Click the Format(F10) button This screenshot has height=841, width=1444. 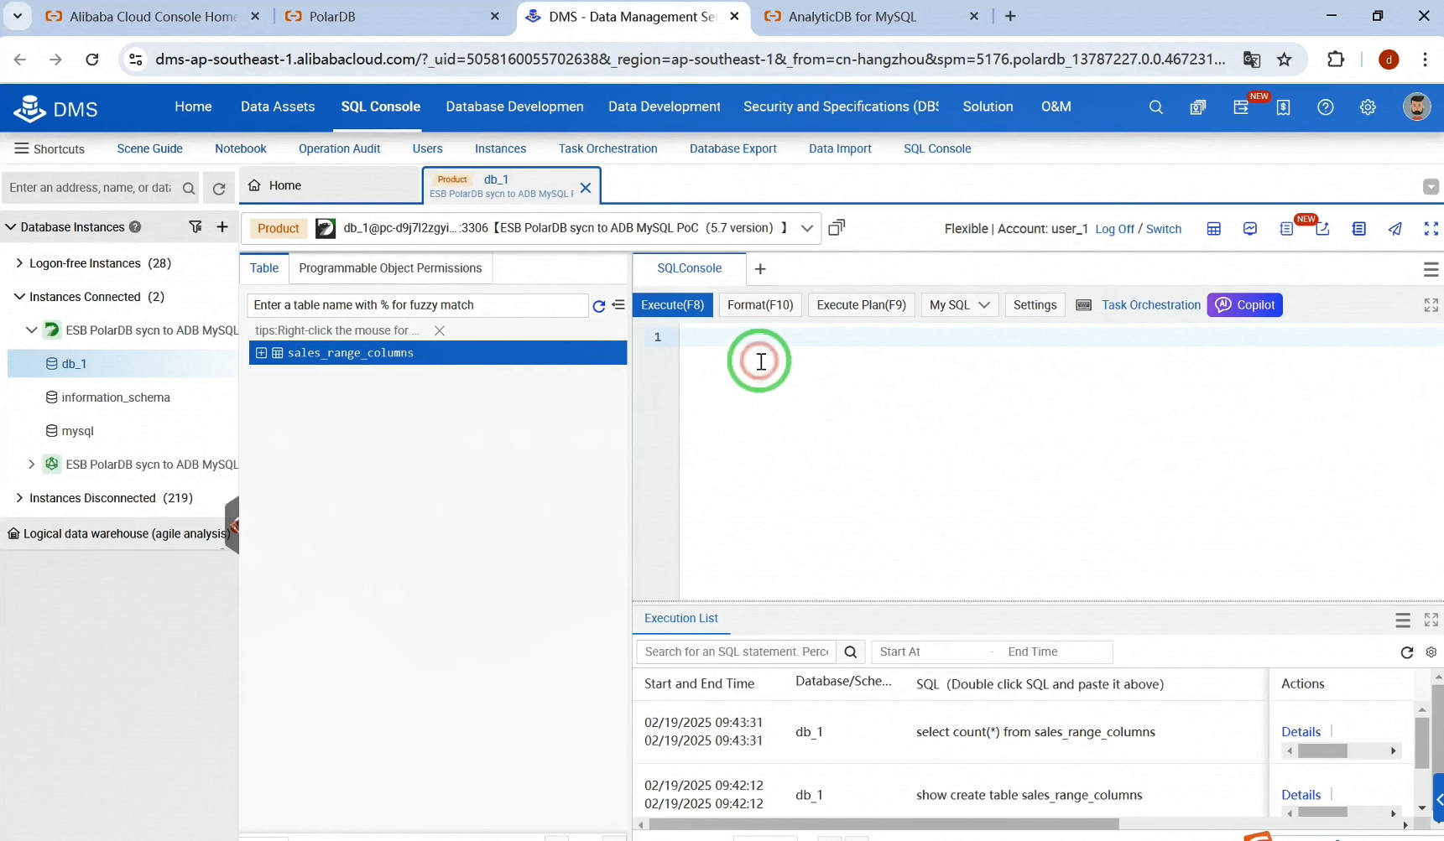click(760, 305)
